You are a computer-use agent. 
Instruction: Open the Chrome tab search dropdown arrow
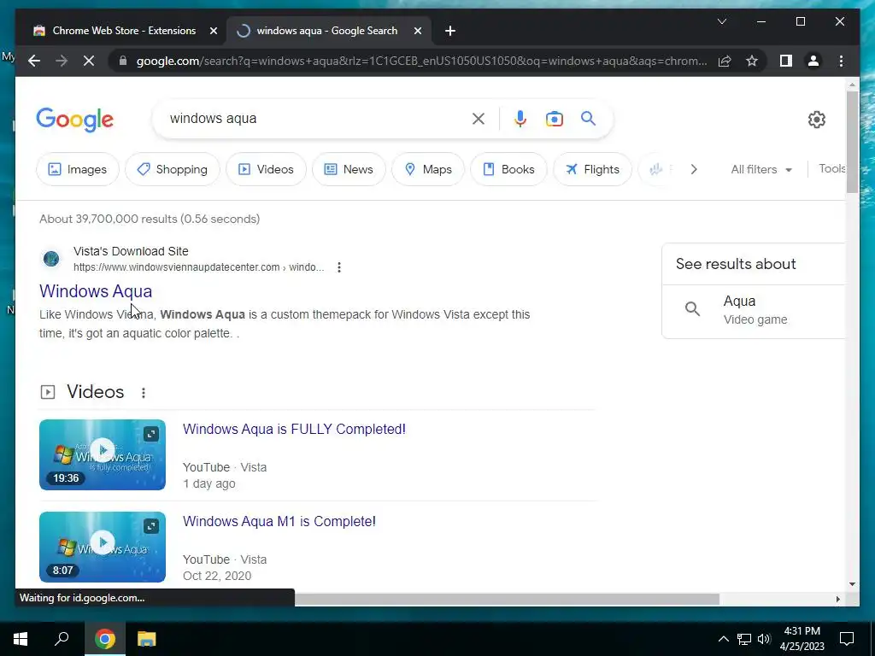pos(721,21)
